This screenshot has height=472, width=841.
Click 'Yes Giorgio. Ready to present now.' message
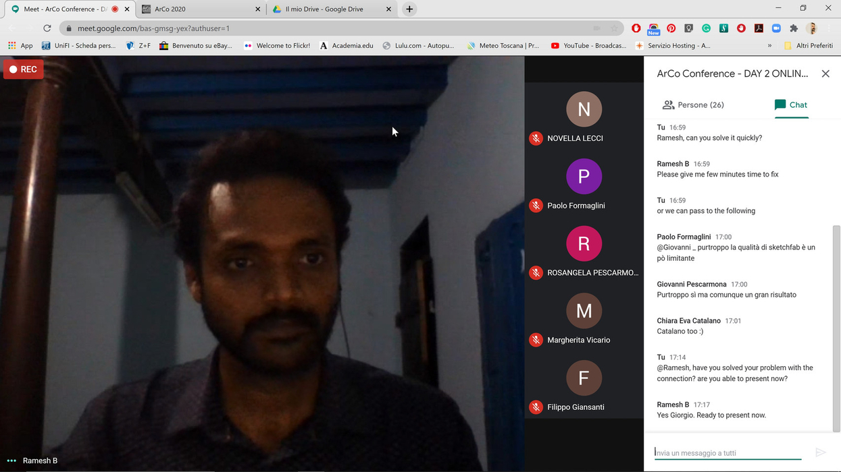[x=711, y=415]
